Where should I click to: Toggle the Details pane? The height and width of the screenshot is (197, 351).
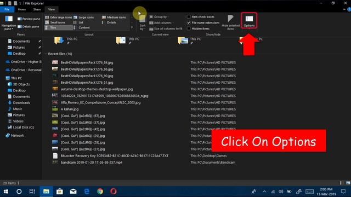point(29,27)
